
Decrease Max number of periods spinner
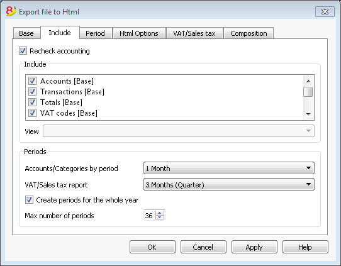[x=160, y=218]
